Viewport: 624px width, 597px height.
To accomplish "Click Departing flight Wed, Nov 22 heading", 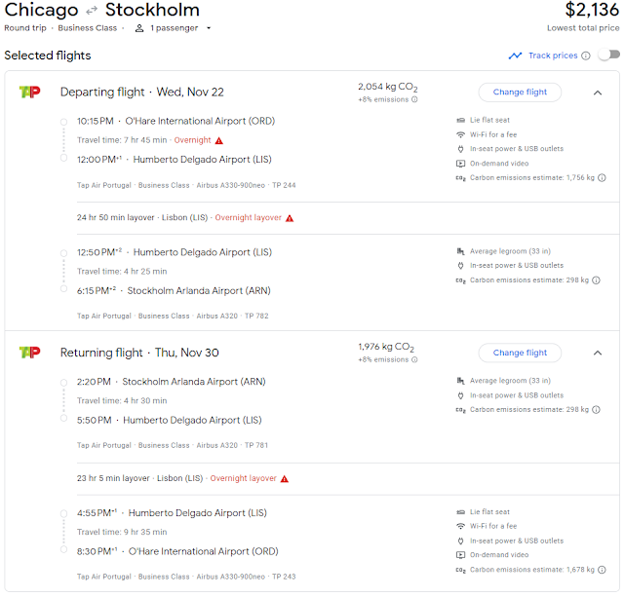I will click(142, 93).
